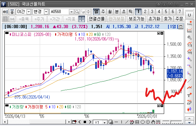Select the text T+ annotation tool
Image resolution: width=196 pixels, height=126 pixels.
(x=189, y=95)
